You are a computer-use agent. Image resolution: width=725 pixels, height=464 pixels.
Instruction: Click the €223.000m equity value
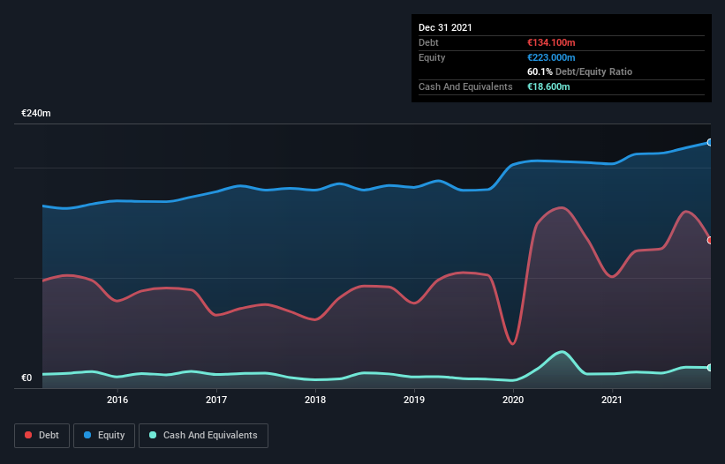[x=551, y=57]
